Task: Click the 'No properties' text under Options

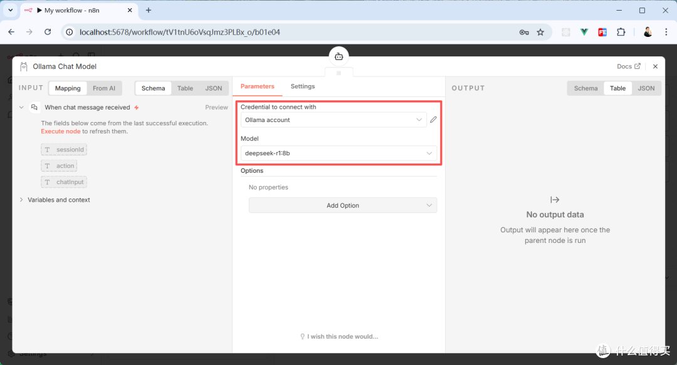Action: pos(268,187)
